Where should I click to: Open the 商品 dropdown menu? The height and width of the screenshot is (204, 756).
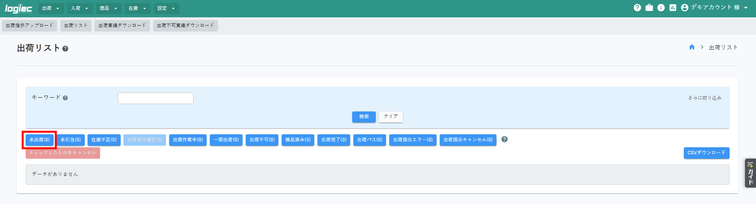point(108,8)
